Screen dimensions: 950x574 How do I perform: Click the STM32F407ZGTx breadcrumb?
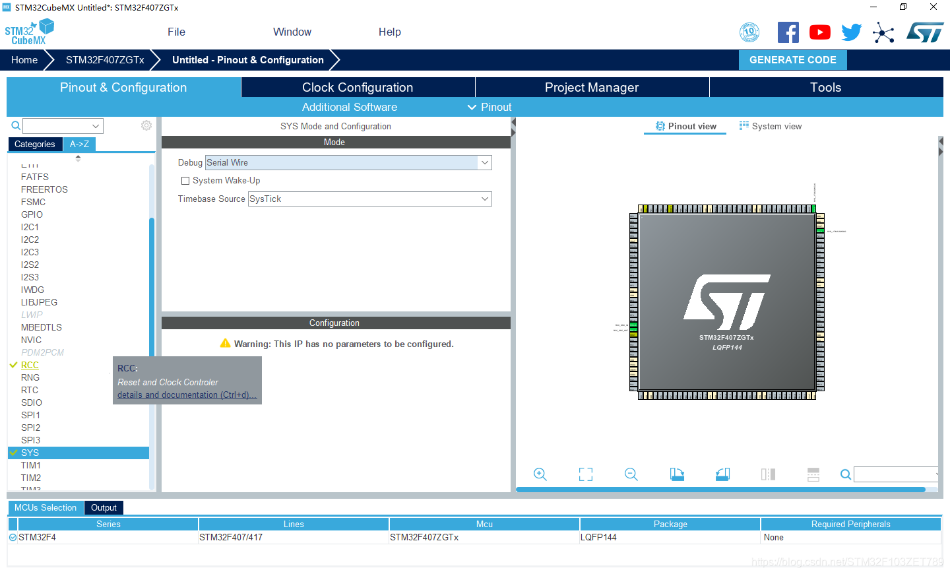tap(105, 60)
